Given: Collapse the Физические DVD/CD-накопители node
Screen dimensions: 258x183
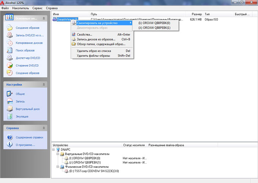Looking at the screenshot, I should point(58,167).
